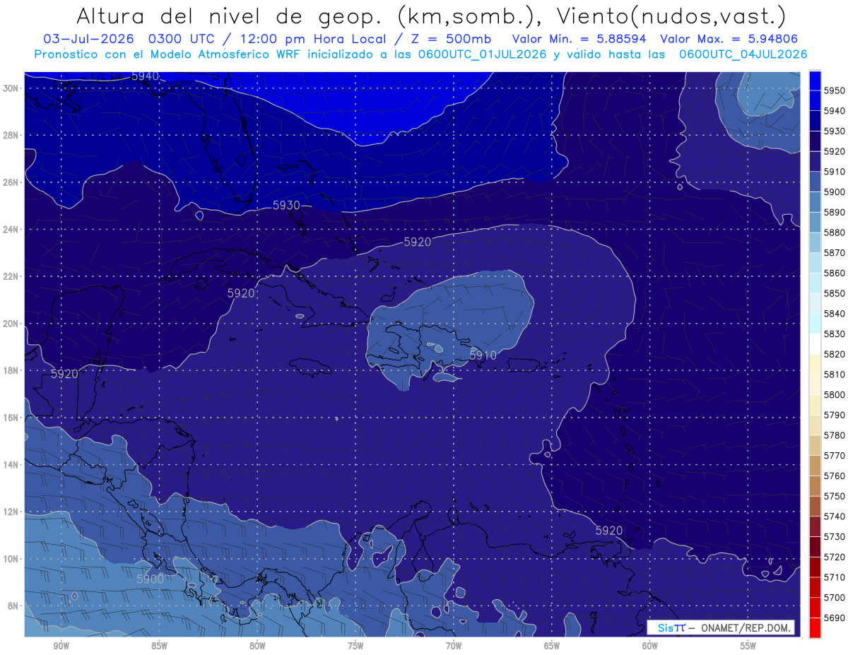
Task: Click the 24N latitude axis label
Action: click(11, 230)
